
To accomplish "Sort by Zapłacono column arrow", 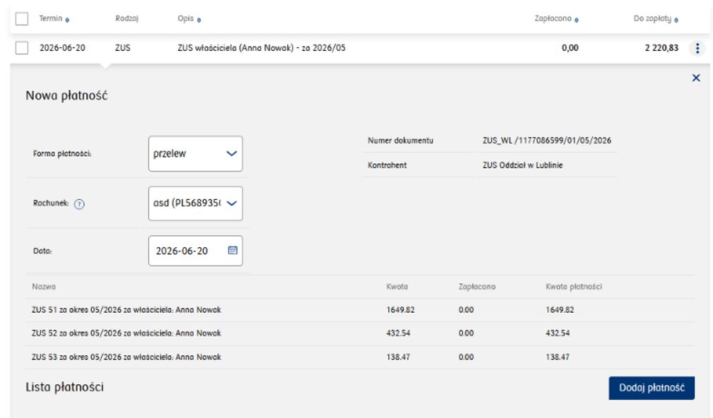I will pyautogui.click(x=576, y=20).
